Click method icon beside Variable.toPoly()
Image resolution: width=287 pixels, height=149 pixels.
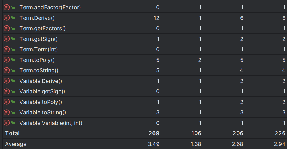7,102
